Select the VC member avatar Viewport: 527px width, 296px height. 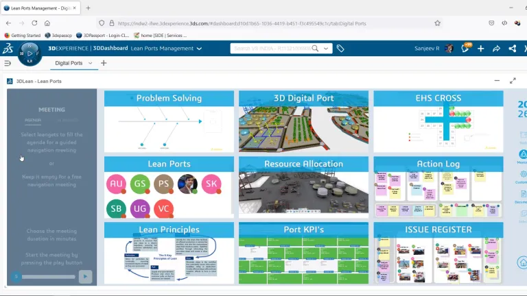(x=164, y=208)
